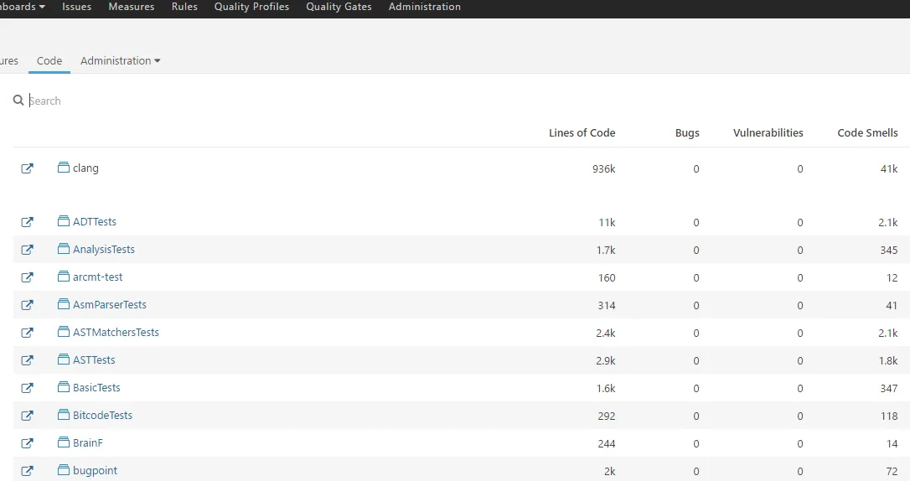Image resolution: width=910 pixels, height=481 pixels.
Task: Select the Code tab
Action: tap(49, 61)
